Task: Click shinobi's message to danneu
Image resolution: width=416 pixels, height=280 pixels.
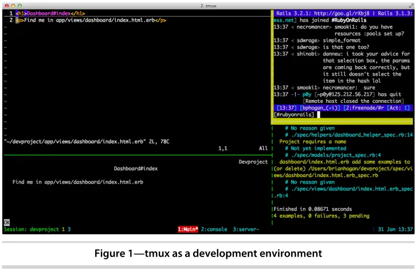Action: [366, 67]
